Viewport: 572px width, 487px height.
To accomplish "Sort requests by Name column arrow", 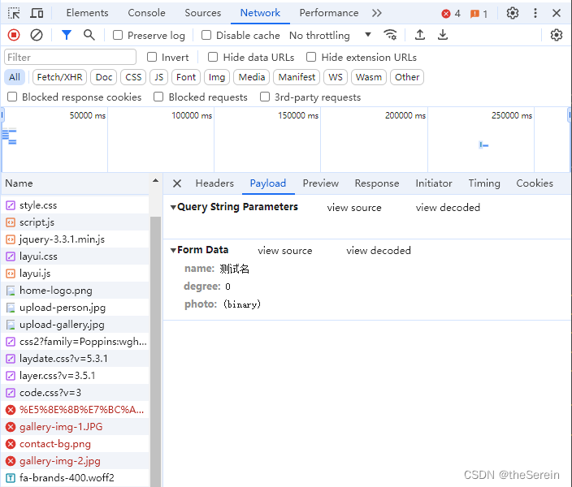I will click(155, 180).
